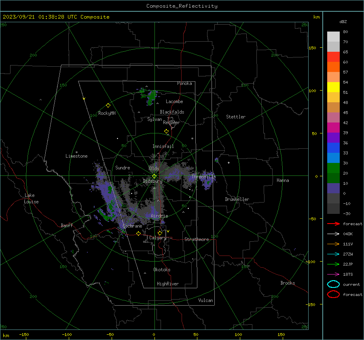
Task: Click the ThreeHills label
Action: click(203, 177)
